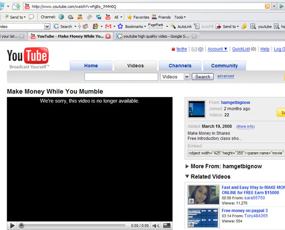This screenshot has width=285, height=230.
Task: Click the video seek bar handle
Action: coord(21,225)
